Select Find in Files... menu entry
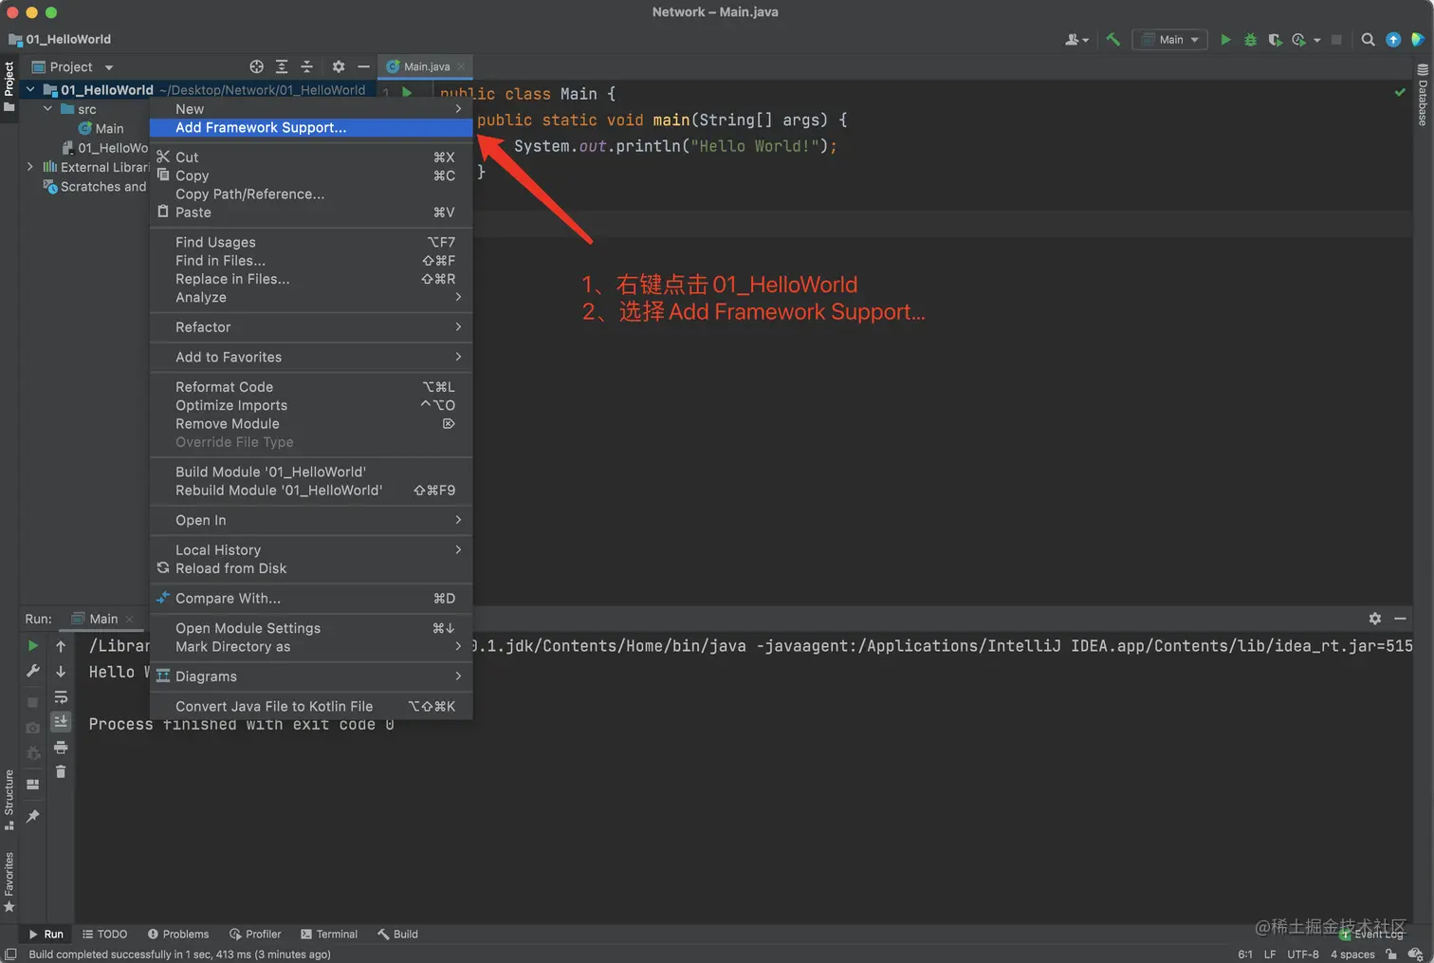This screenshot has height=963, width=1434. [311, 261]
